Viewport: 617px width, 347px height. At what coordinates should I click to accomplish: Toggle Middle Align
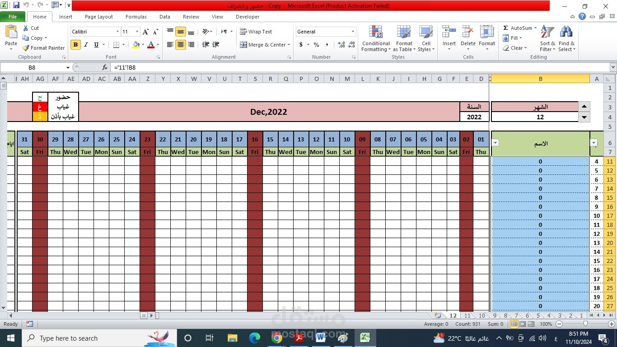point(181,32)
